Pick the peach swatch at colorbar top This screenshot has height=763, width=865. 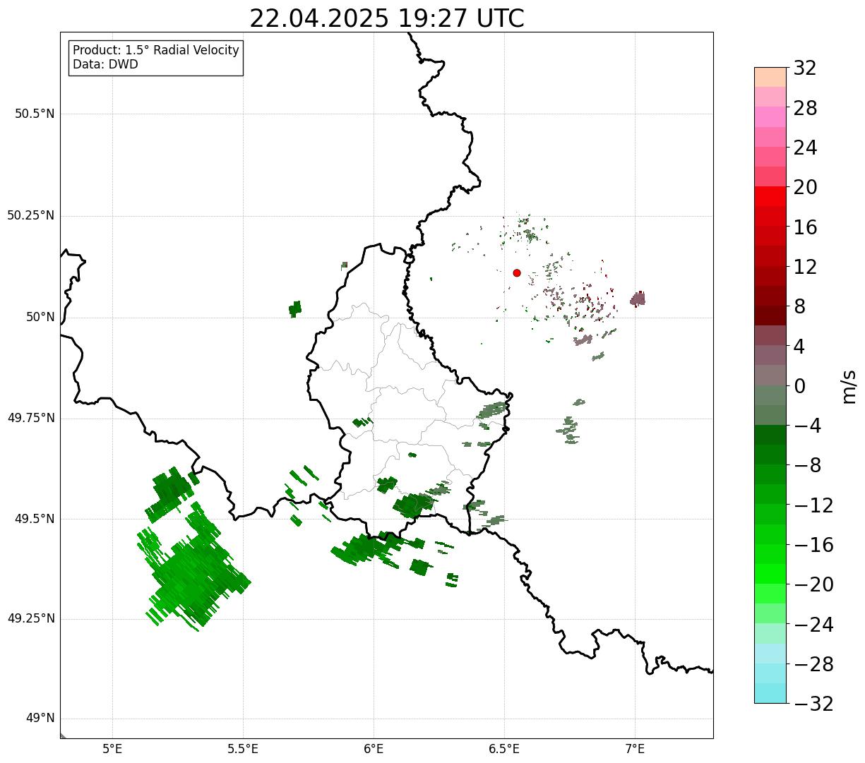click(770, 77)
